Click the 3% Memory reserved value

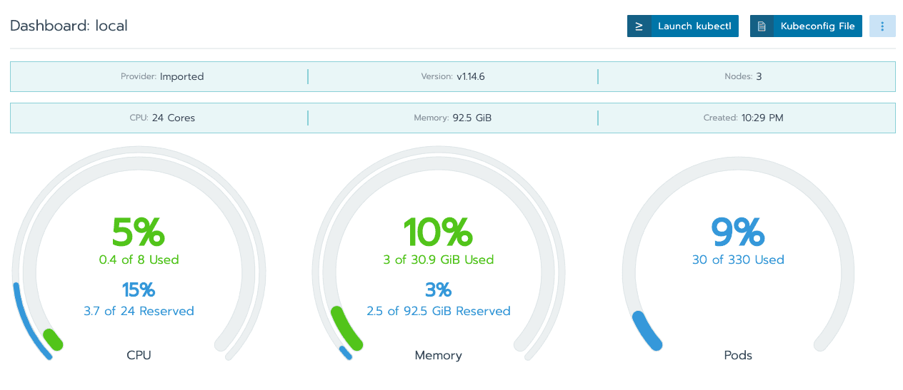[x=438, y=289]
